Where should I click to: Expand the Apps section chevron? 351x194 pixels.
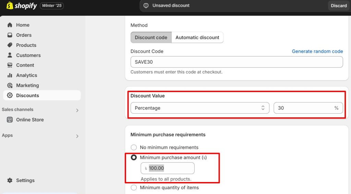[77, 136]
